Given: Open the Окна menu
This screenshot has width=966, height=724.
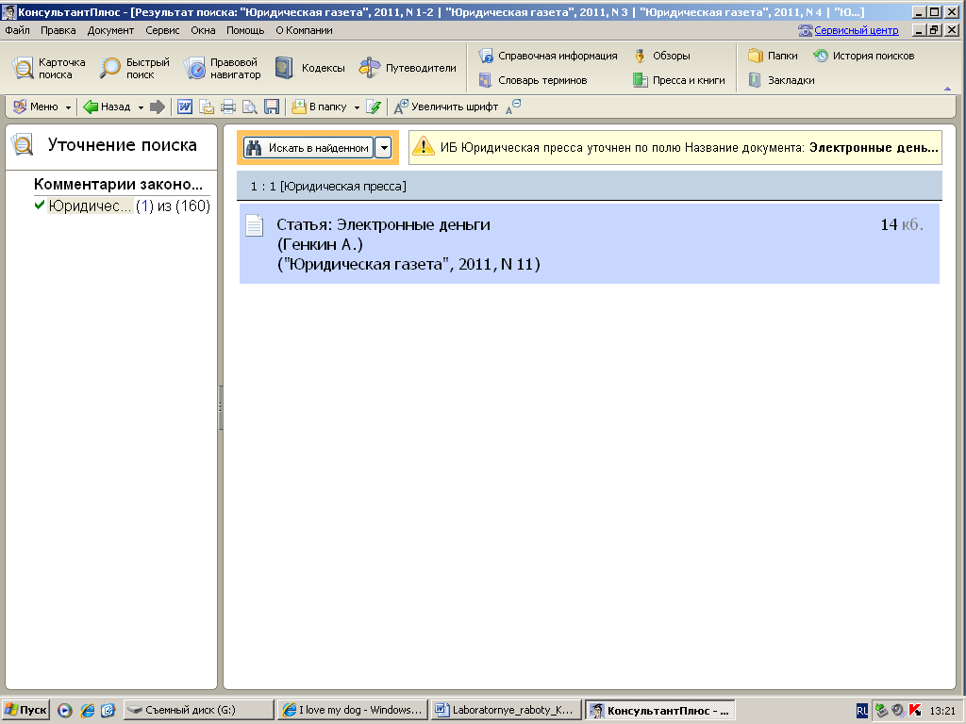Looking at the screenshot, I should point(203,30).
